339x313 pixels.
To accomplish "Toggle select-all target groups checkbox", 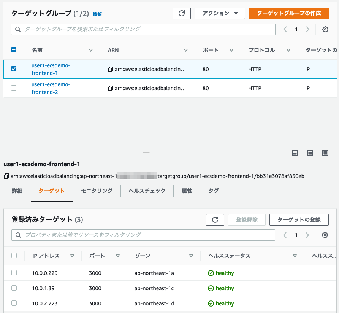I will tap(14, 50).
